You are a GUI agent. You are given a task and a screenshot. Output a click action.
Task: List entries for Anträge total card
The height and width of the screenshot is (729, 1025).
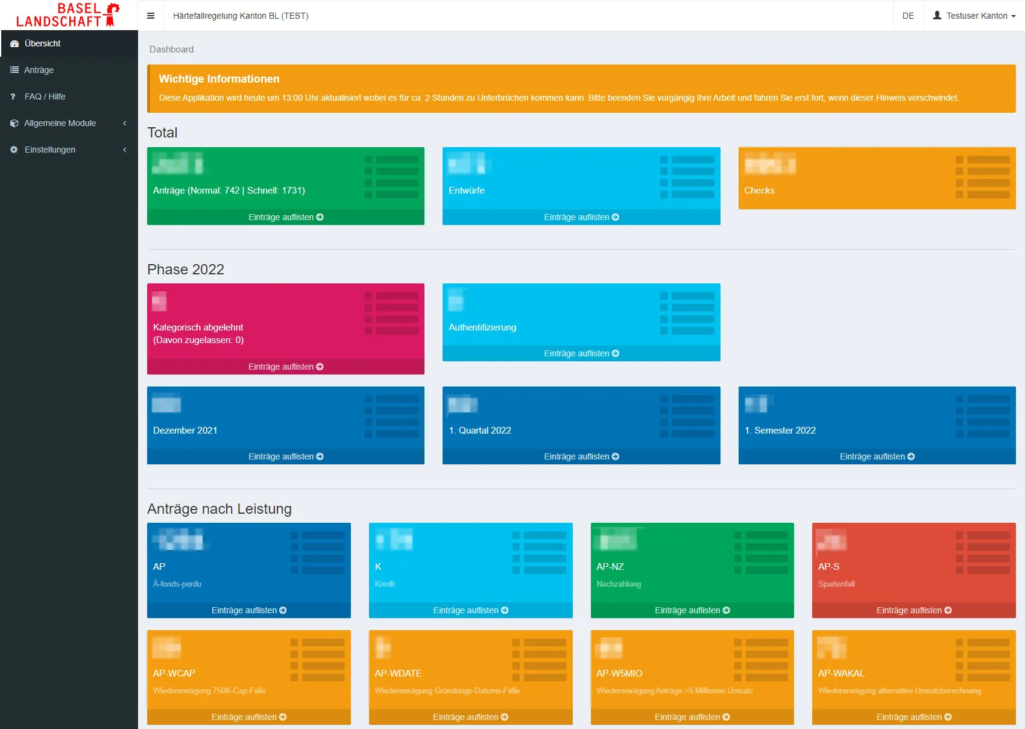click(x=286, y=217)
